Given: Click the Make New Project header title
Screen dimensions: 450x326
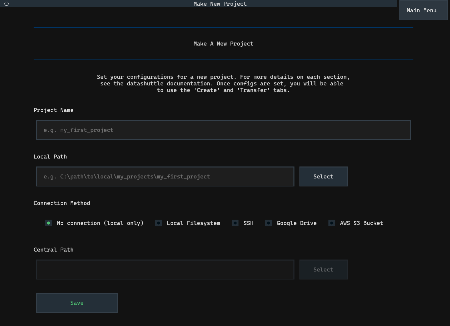Looking at the screenshot, I should click(220, 4).
